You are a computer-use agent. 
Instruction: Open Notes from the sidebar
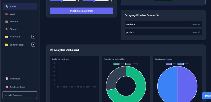click(20, 79)
